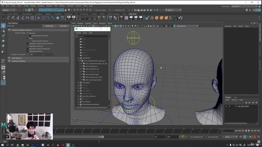Open Windows taskbar search
This screenshot has height=147, width=262.
coord(7,145)
